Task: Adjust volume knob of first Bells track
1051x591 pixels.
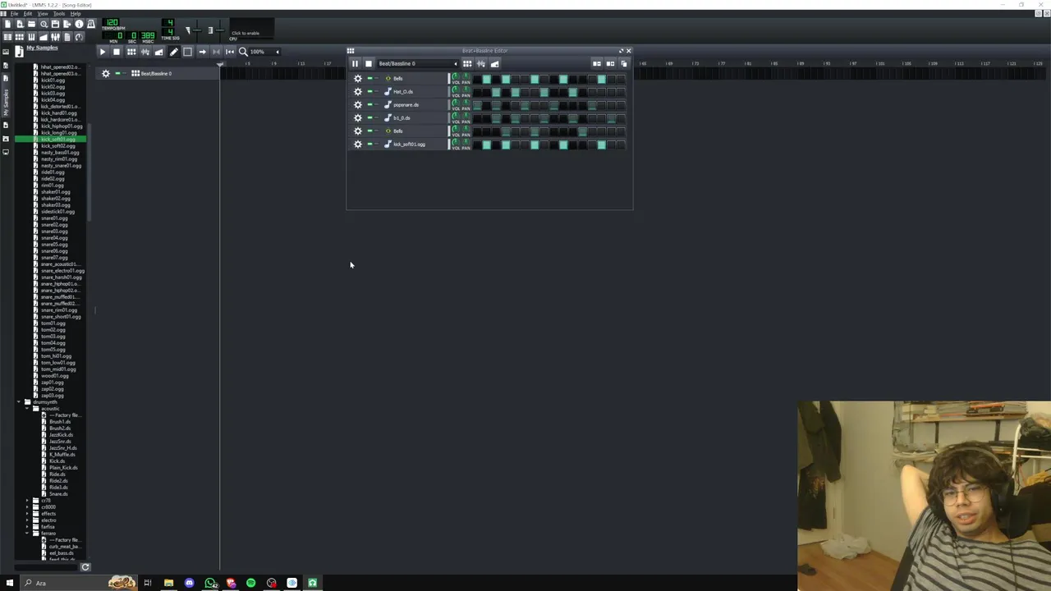Action: [456, 76]
